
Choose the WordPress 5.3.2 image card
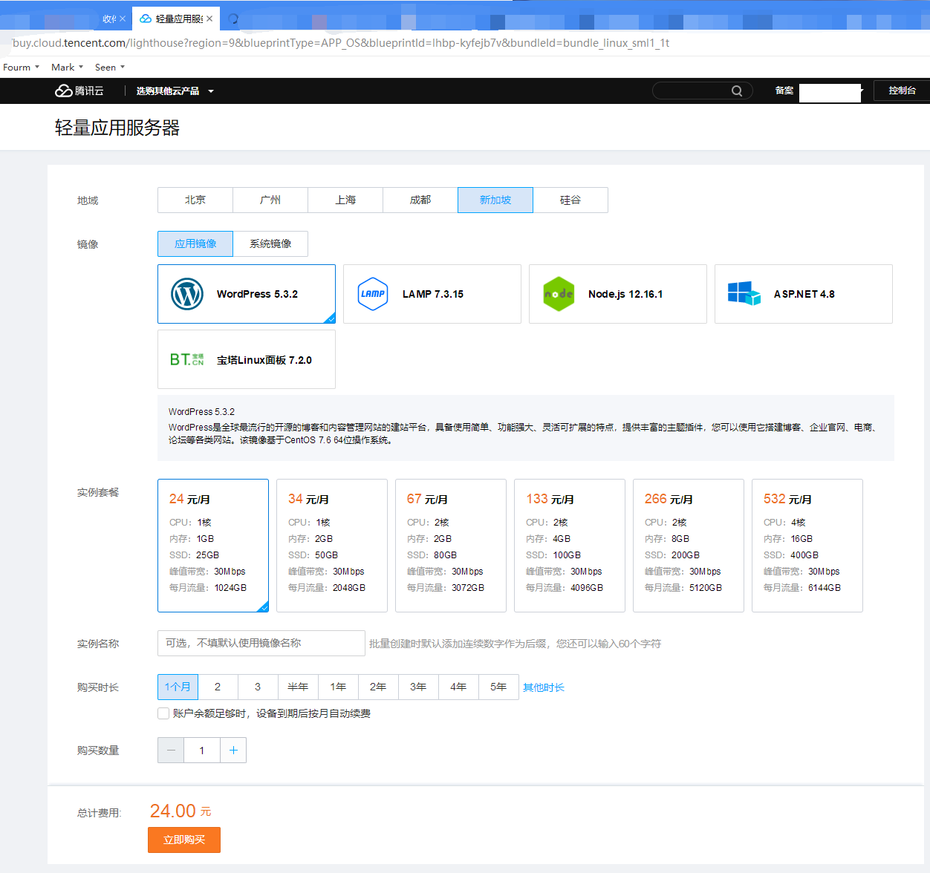[x=247, y=294]
